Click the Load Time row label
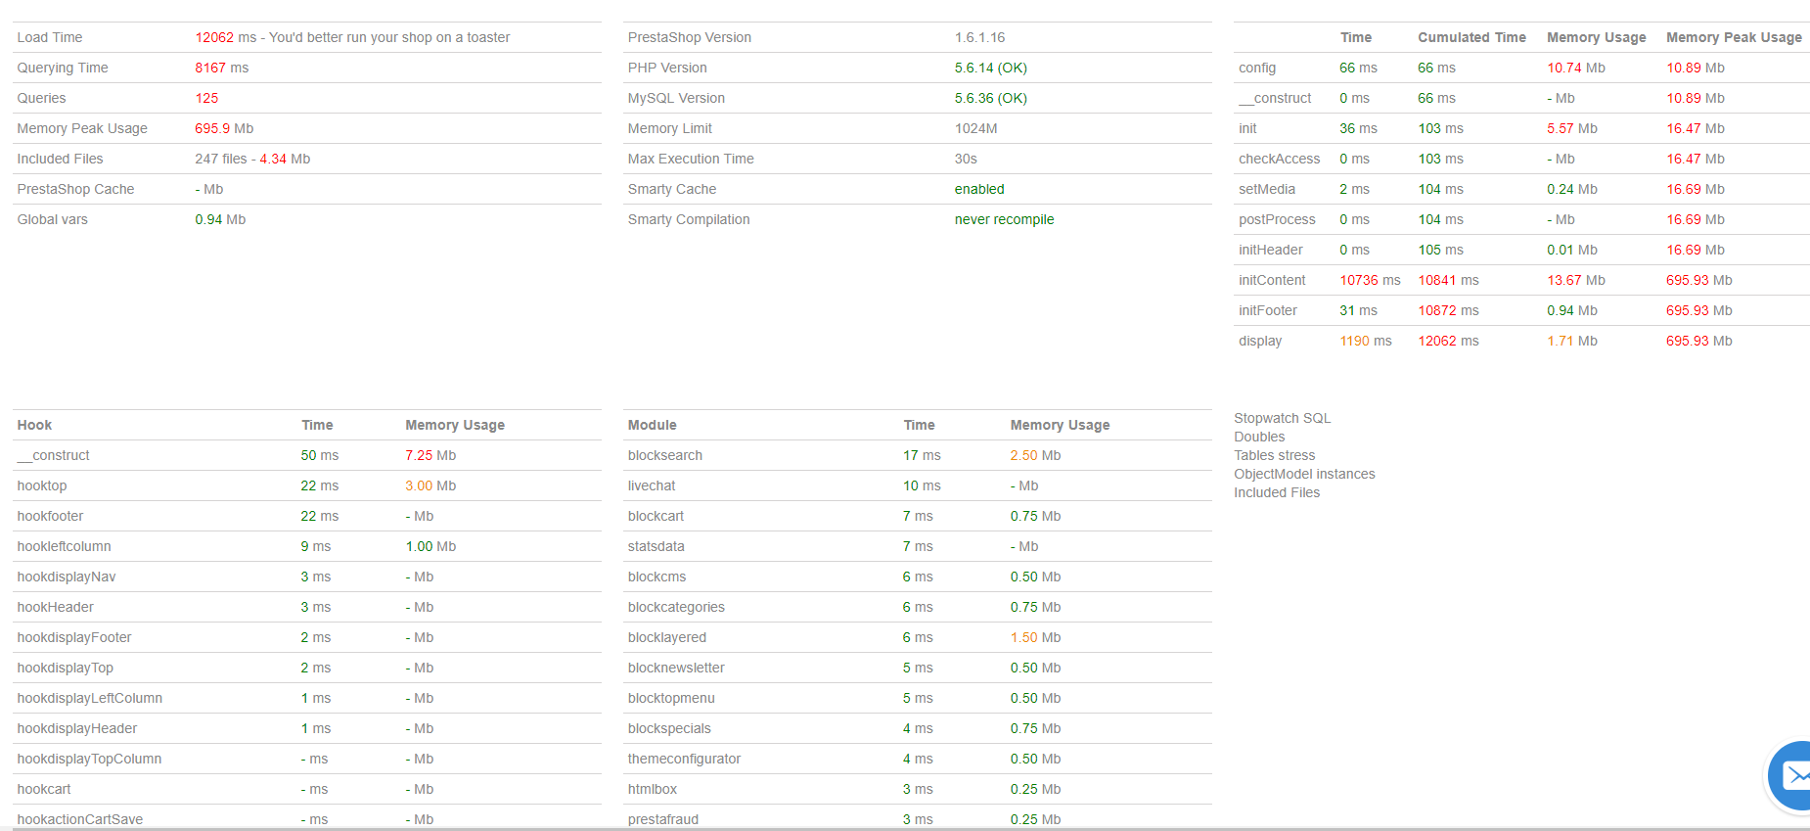Image resolution: width=1810 pixels, height=831 pixels. tap(50, 37)
